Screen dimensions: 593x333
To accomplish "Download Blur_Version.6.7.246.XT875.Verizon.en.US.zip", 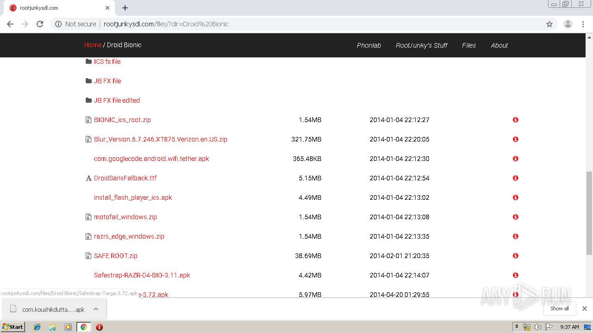I will point(160,139).
